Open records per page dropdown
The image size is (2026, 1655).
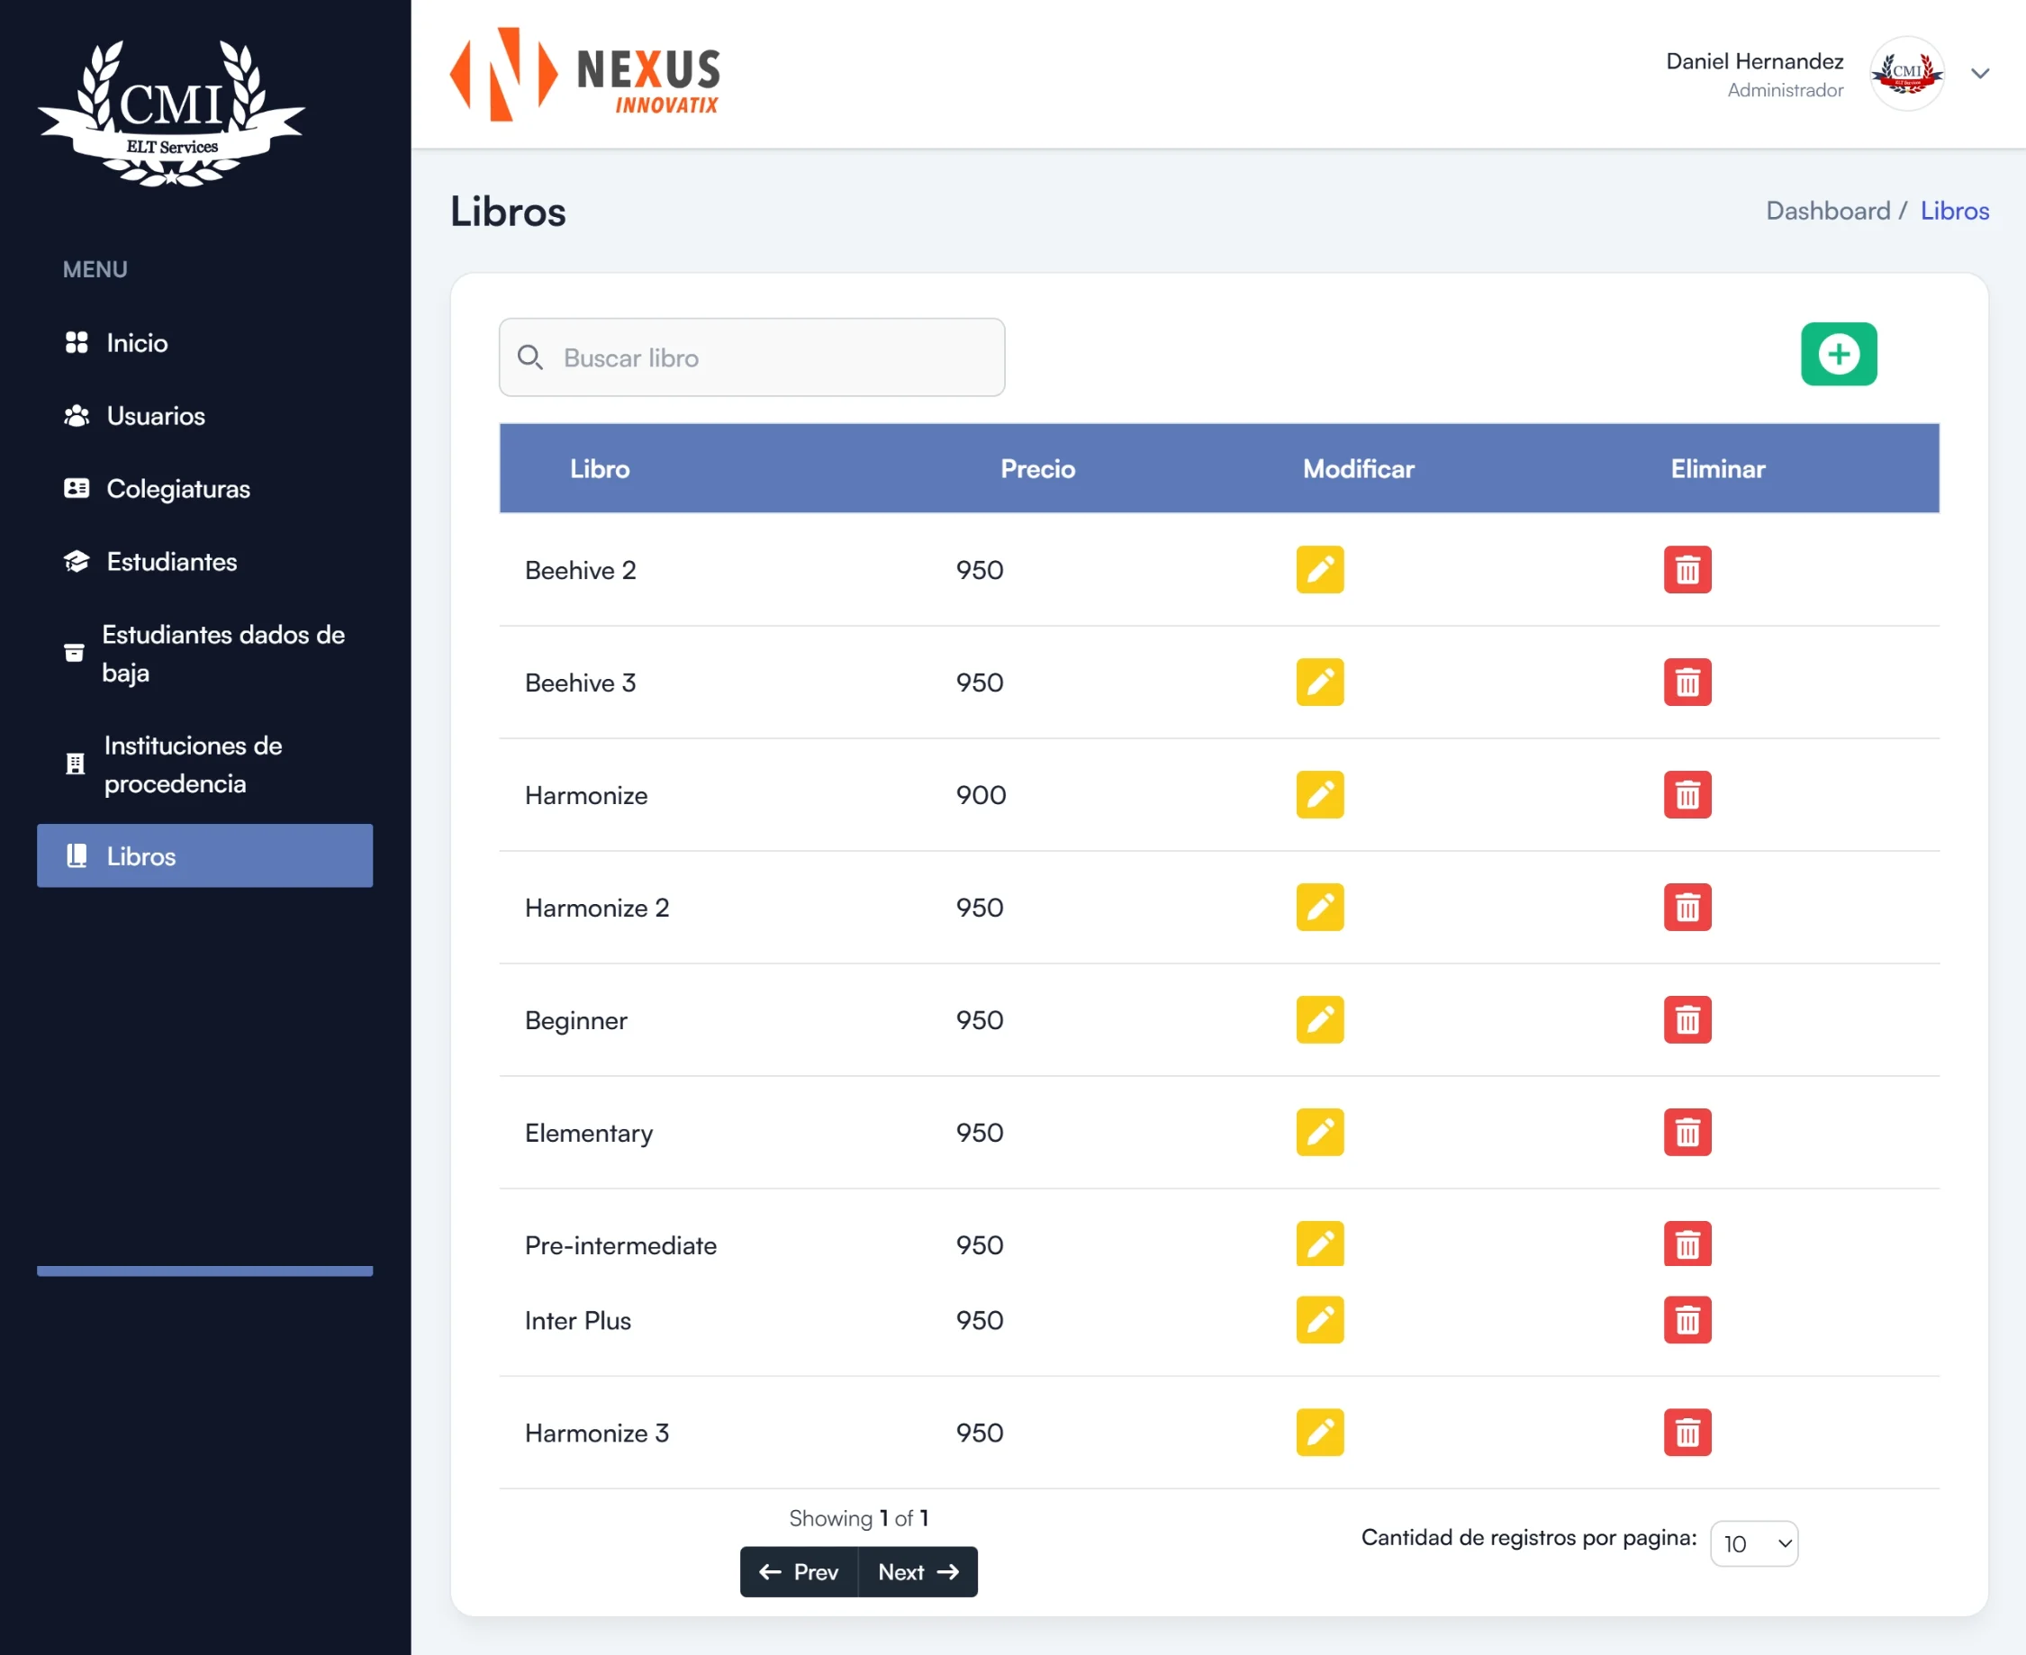pos(1753,1543)
